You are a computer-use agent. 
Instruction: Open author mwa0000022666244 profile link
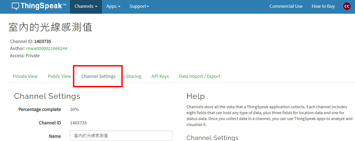coord(47,49)
